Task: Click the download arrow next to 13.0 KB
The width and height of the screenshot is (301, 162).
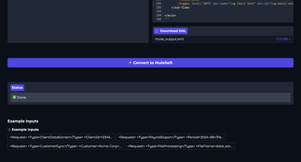Action: pyautogui.click(x=290, y=39)
